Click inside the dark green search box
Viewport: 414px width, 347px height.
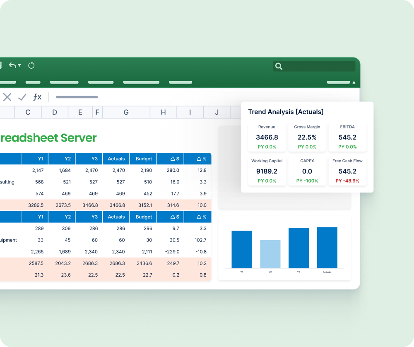(314, 66)
